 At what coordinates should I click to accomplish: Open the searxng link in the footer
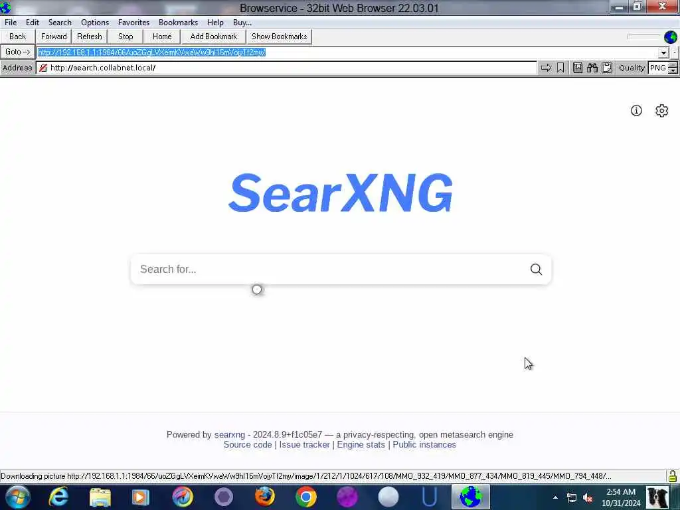point(229,434)
